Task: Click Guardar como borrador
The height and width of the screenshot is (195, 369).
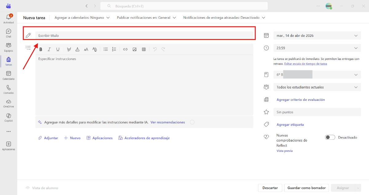Action: [307, 188]
